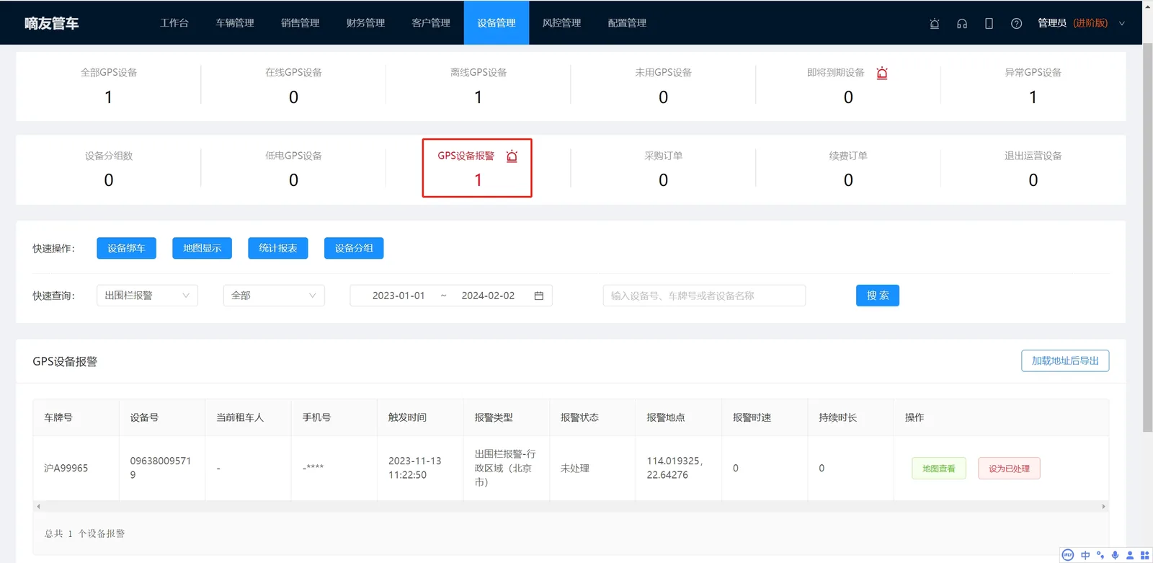
Task: Click the 未用GPS设备 stat card
Action: 663,86
